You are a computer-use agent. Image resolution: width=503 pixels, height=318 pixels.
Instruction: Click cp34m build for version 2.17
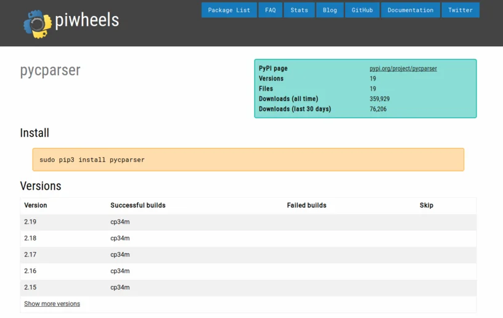(120, 255)
